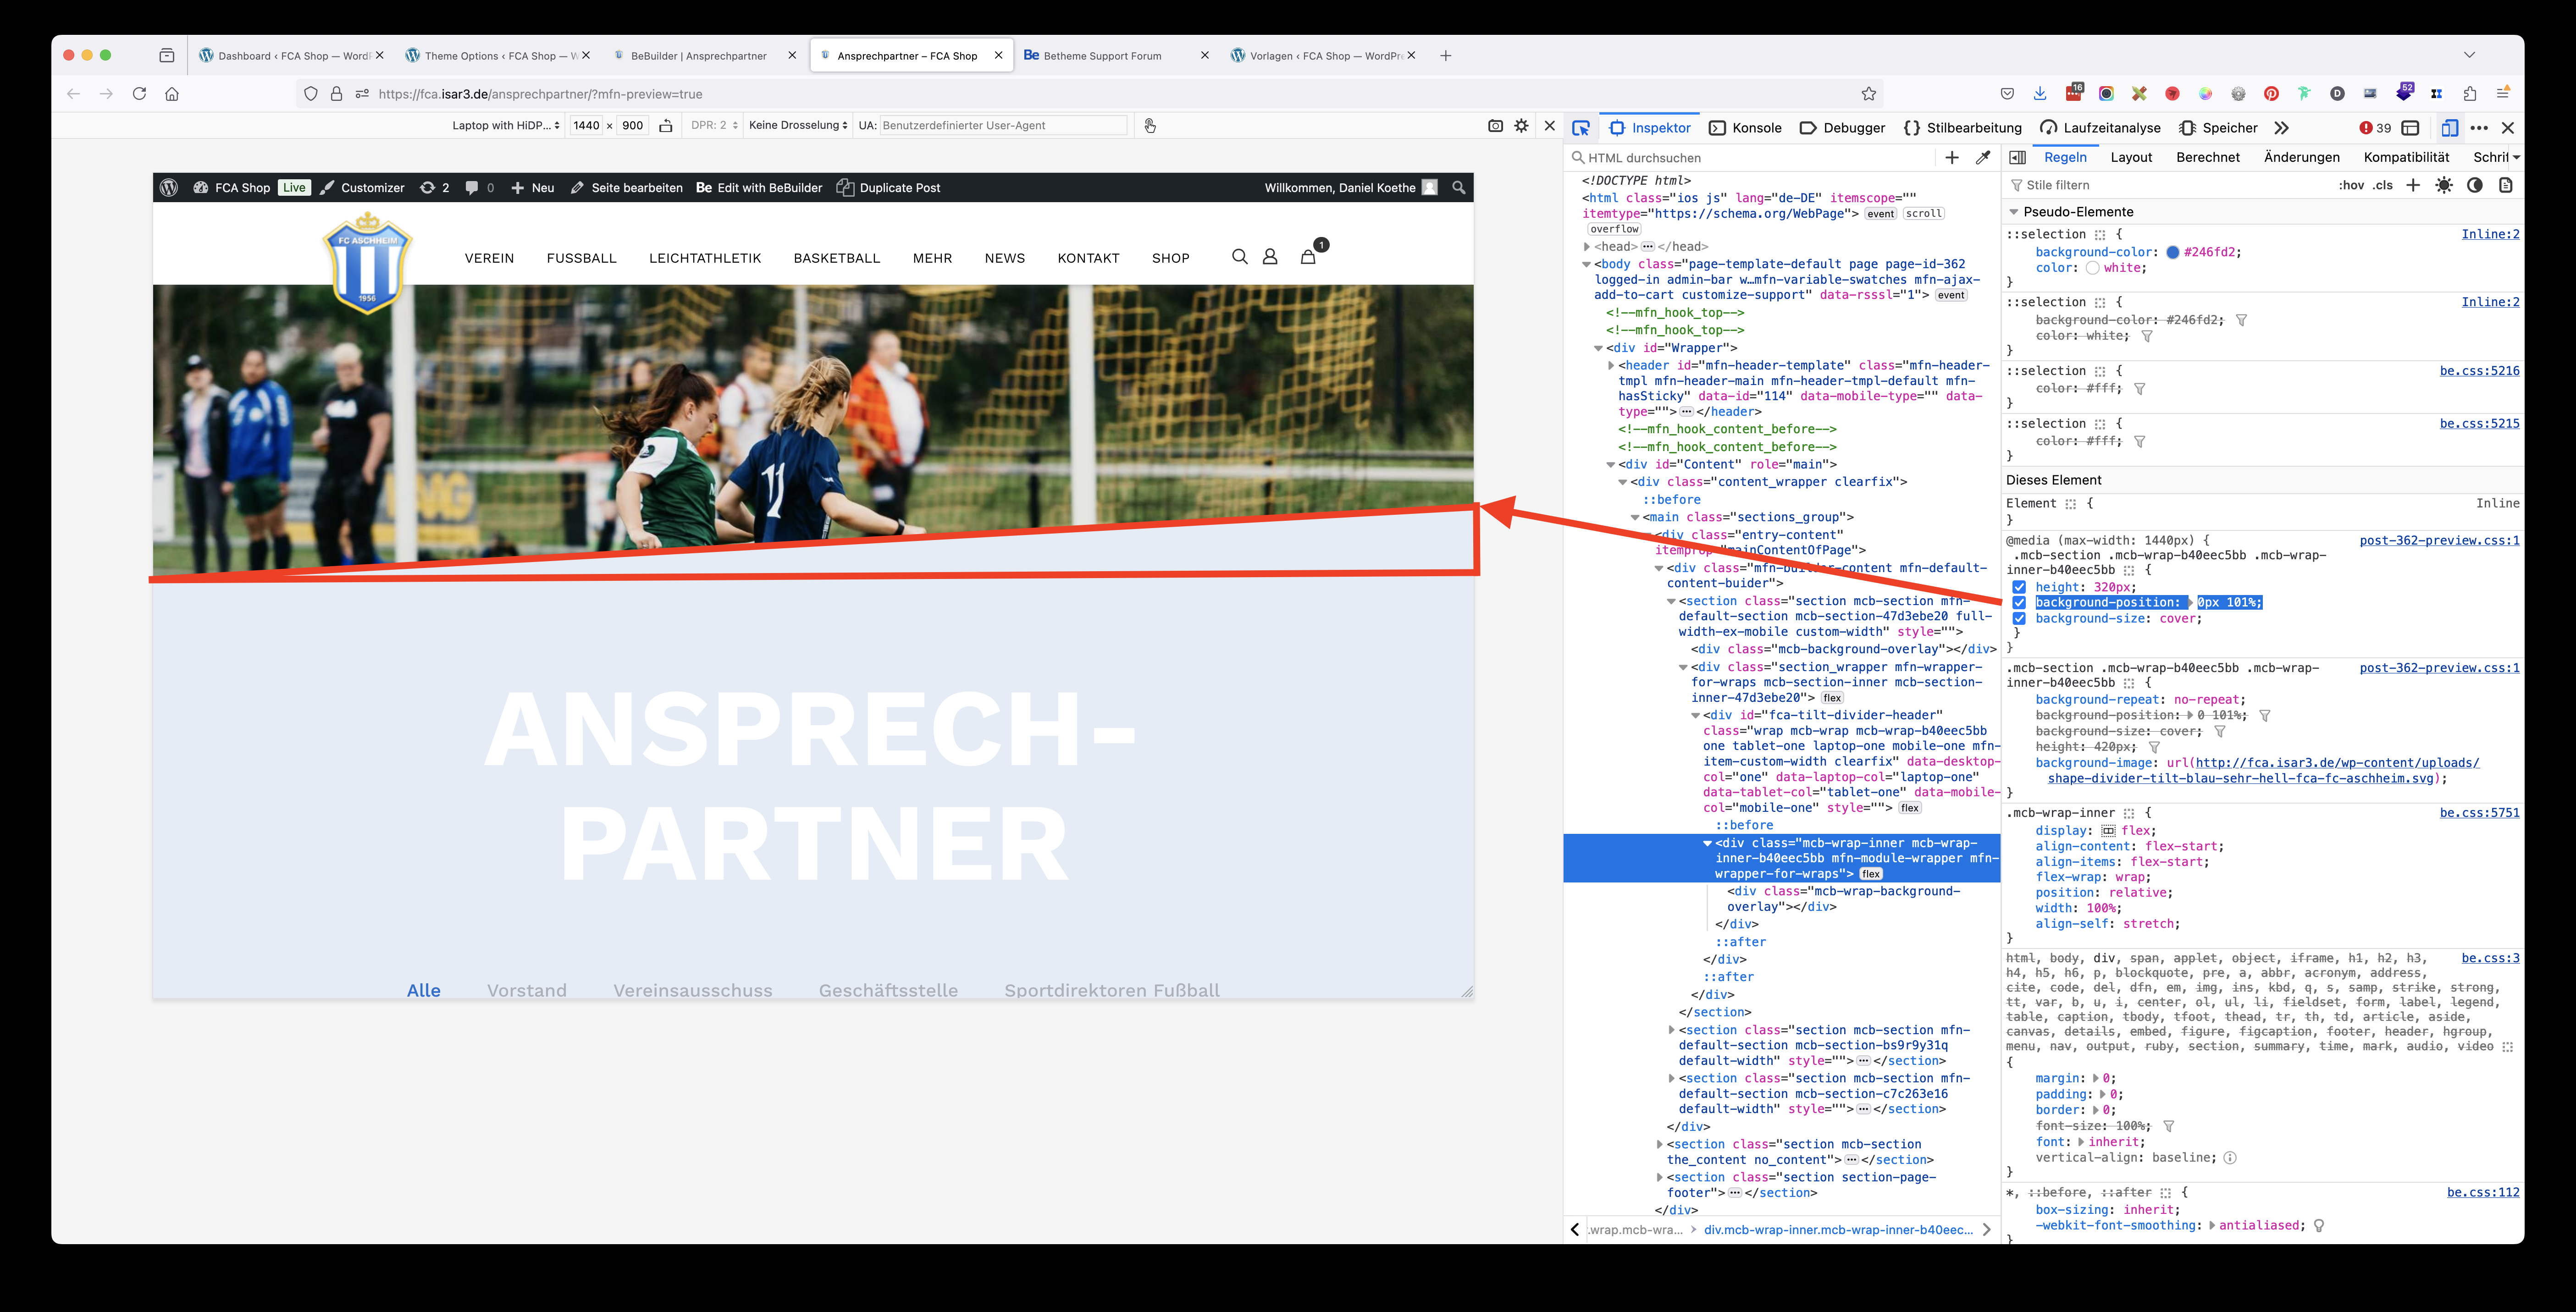Click Edit with BeBuilder in admin bar
This screenshot has height=1312, width=2576.
click(759, 187)
